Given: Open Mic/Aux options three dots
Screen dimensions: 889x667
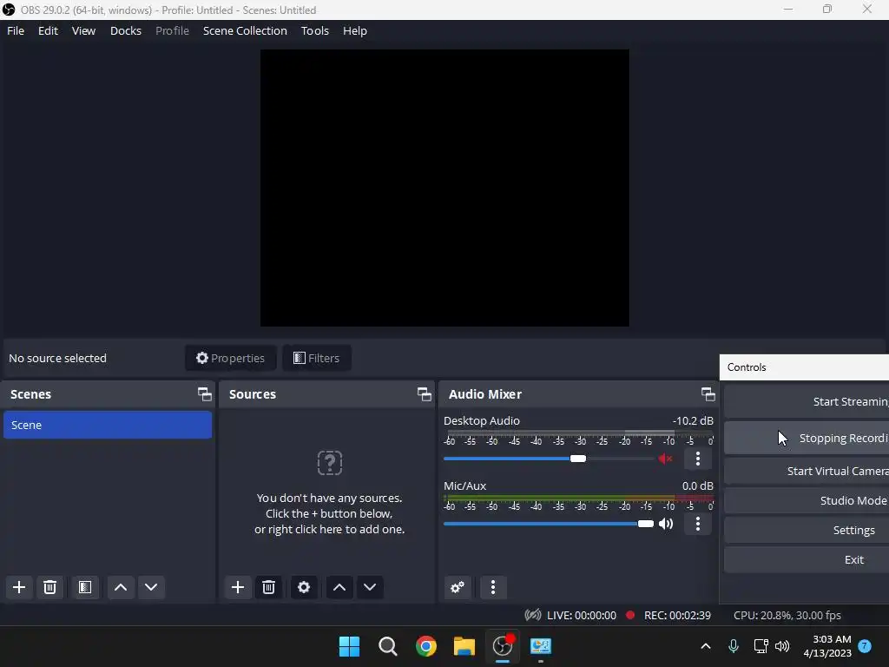Looking at the screenshot, I should click(698, 524).
